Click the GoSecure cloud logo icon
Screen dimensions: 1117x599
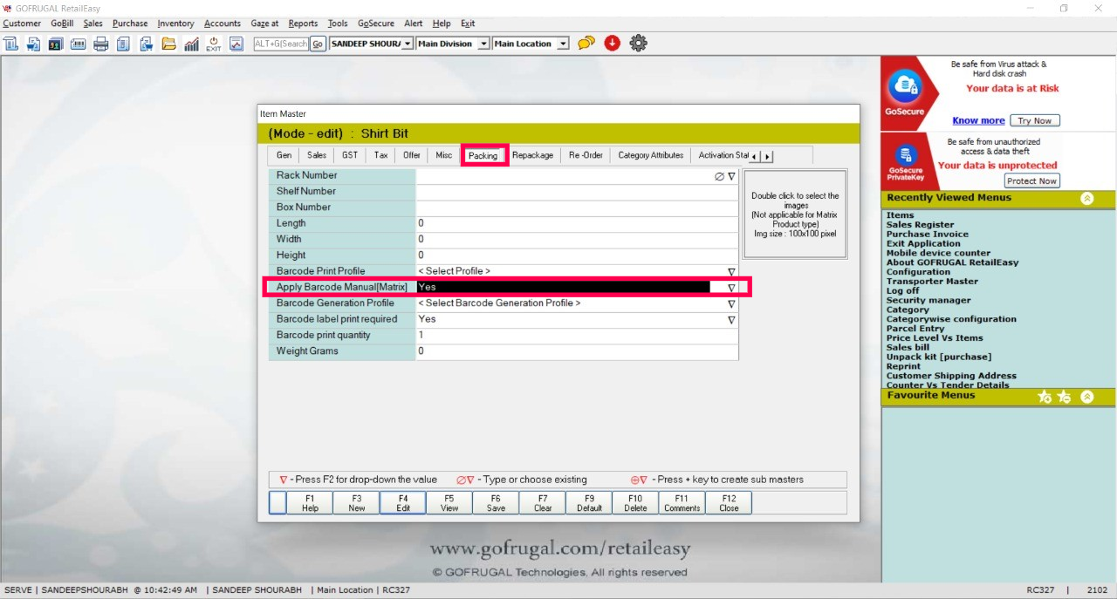tap(904, 87)
